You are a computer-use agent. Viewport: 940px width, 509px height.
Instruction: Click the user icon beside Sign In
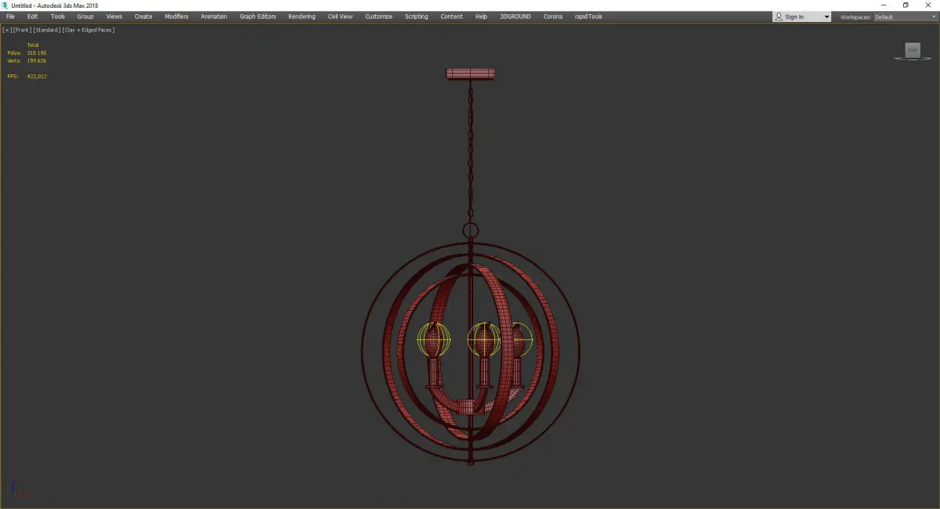(x=779, y=16)
